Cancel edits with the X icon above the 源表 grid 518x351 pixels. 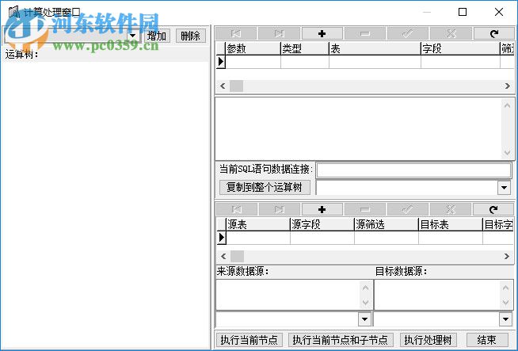pos(451,209)
